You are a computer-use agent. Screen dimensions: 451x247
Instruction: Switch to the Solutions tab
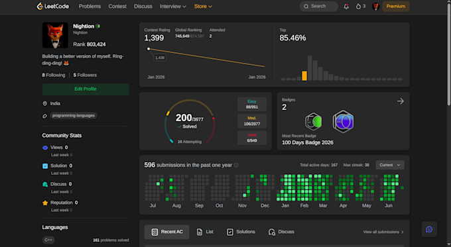tap(241, 232)
